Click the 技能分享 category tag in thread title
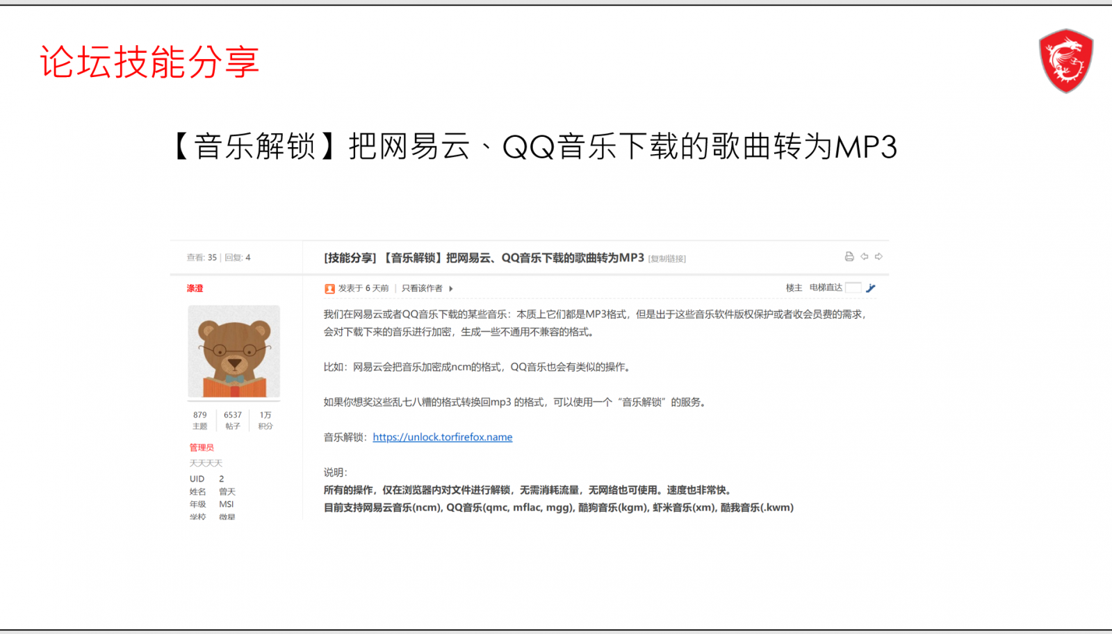This screenshot has height=634, width=1112. 350,258
